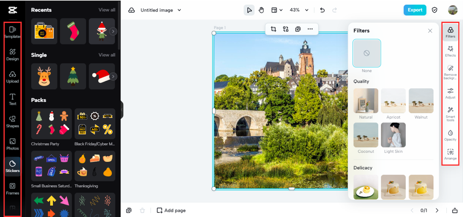Open the user profile avatar
This screenshot has height=217, width=463.
453,10
